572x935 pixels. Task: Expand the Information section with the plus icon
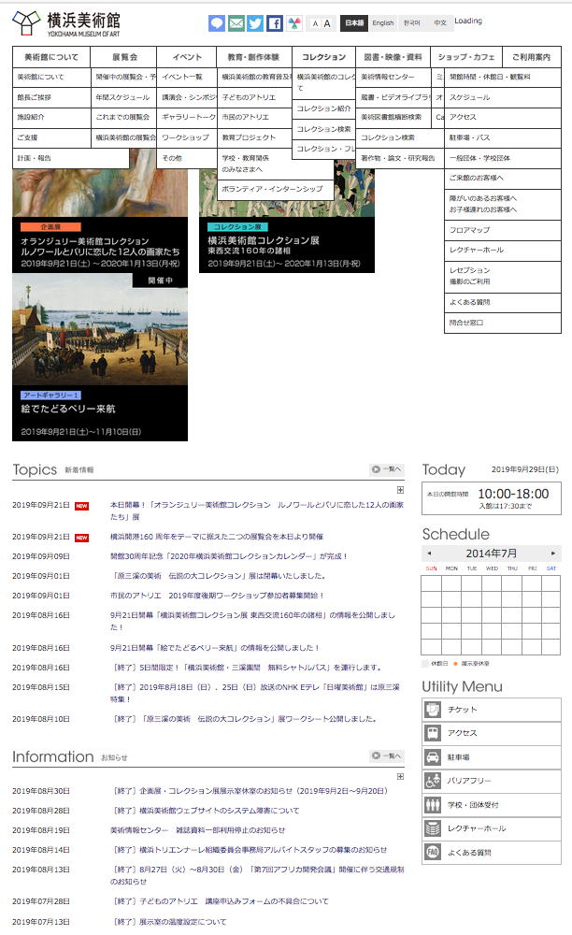tap(400, 776)
